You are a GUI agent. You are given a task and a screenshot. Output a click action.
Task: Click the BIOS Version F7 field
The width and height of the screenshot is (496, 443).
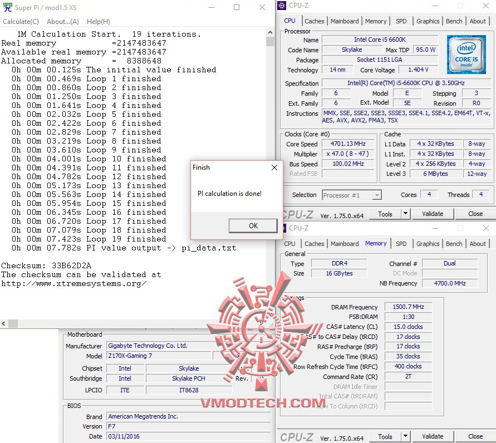click(189, 426)
